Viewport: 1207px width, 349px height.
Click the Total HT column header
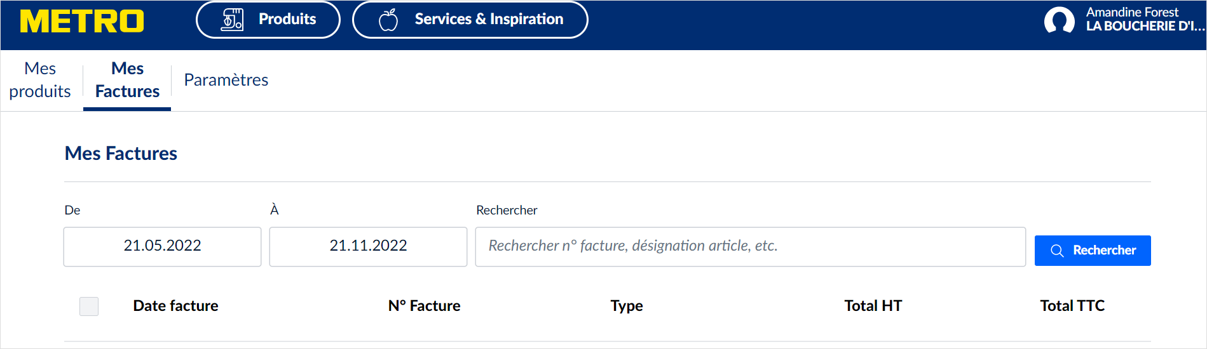coord(873,306)
